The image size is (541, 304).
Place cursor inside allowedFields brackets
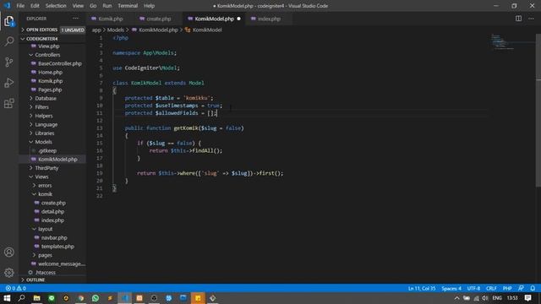click(210, 113)
